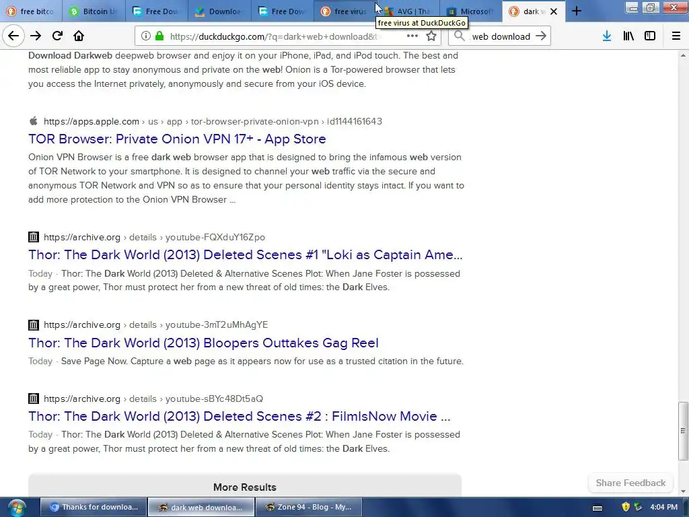
Task: Bookmark this page with the star
Action: (x=431, y=36)
